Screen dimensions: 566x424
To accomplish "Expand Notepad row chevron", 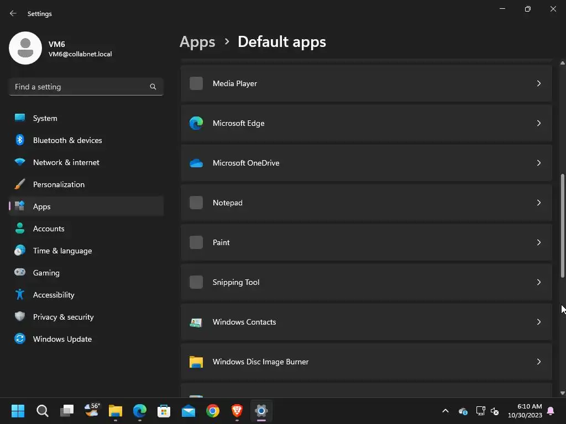I will (538, 203).
